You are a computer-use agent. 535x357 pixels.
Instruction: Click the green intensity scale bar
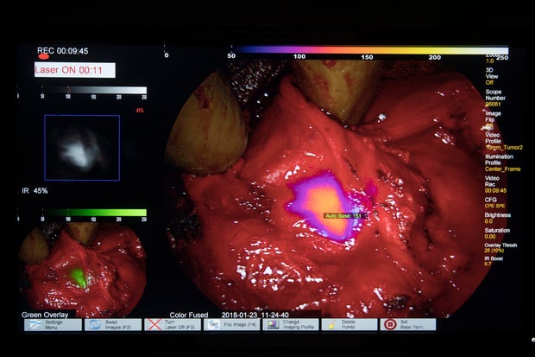click(95, 213)
